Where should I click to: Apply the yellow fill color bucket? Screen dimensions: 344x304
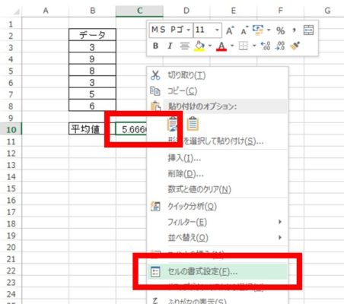click(x=199, y=46)
